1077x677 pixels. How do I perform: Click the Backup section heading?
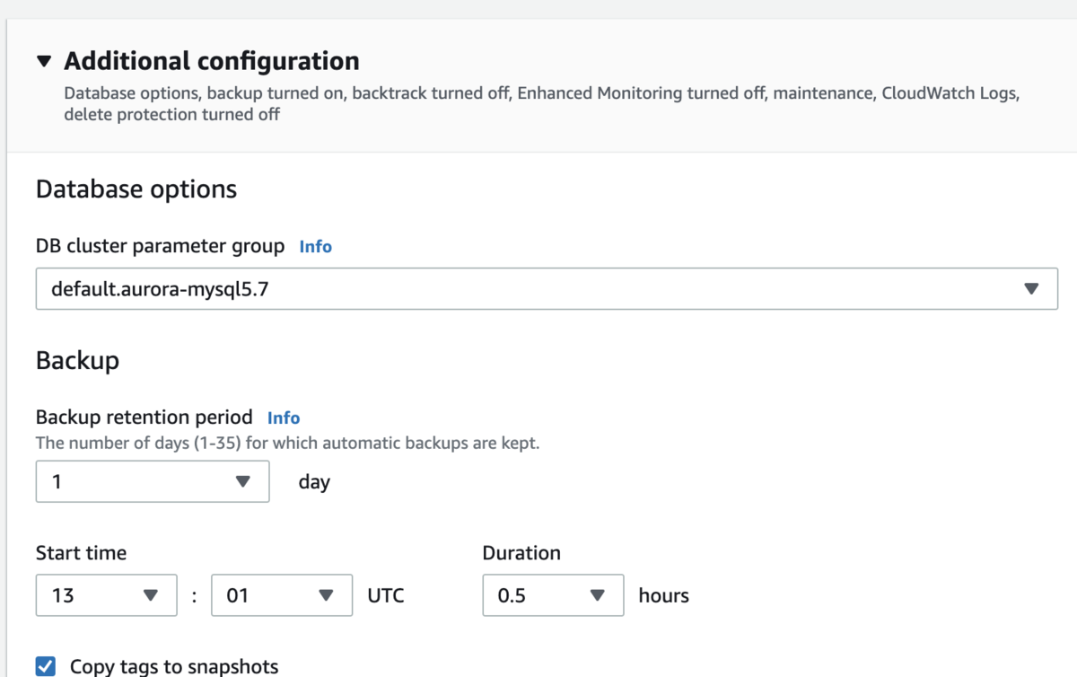point(77,360)
